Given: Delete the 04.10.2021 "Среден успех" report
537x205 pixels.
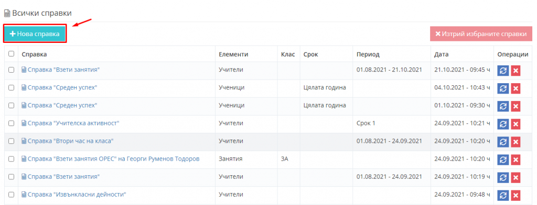Looking at the screenshot, I should pyautogui.click(x=515, y=88).
